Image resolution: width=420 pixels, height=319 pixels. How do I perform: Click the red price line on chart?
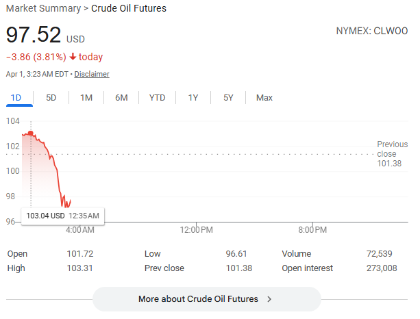tap(53, 164)
